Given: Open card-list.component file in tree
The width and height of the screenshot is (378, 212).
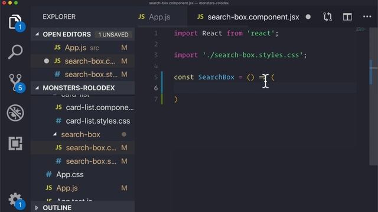Looking at the screenshot, I should [83, 107].
